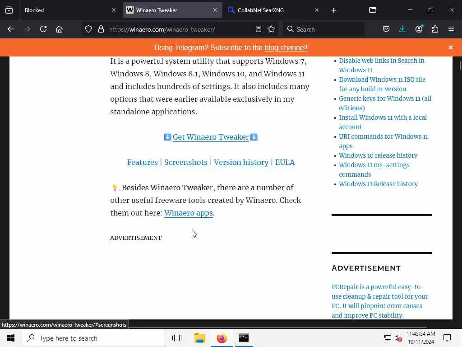Image resolution: width=462 pixels, height=347 pixels.
Task: Open the taskbar clock and date
Action: 421,338
